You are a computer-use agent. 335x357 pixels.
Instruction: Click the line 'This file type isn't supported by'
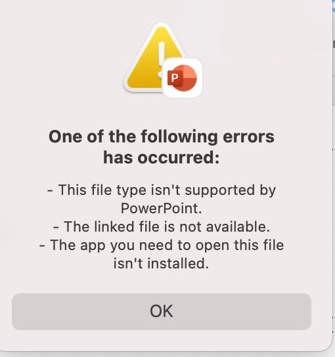point(162,190)
